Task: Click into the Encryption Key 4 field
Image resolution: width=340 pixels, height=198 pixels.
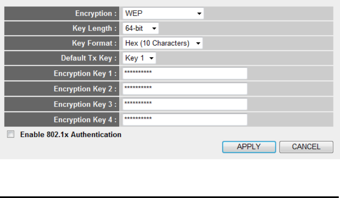Action: point(185,119)
